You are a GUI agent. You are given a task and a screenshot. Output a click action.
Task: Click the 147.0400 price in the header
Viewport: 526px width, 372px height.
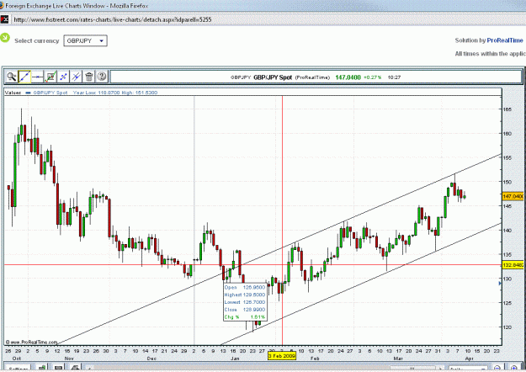point(348,77)
